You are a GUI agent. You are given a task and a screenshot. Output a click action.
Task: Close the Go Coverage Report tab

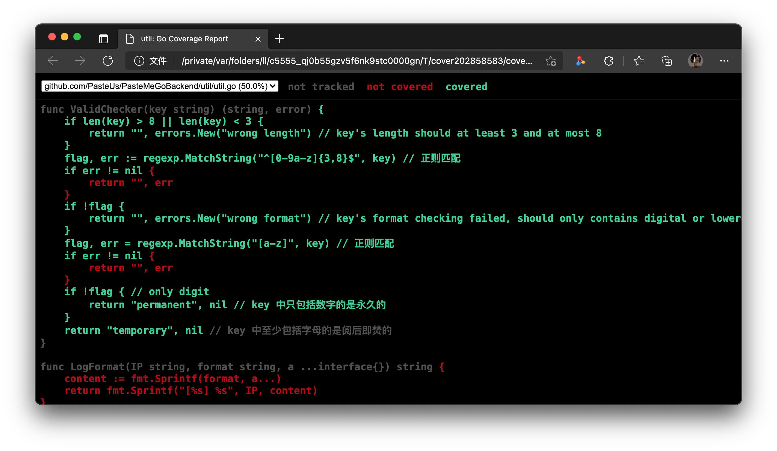click(x=258, y=39)
